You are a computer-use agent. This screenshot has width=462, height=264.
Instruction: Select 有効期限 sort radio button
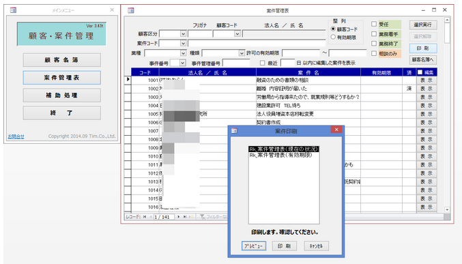[333, 37]
